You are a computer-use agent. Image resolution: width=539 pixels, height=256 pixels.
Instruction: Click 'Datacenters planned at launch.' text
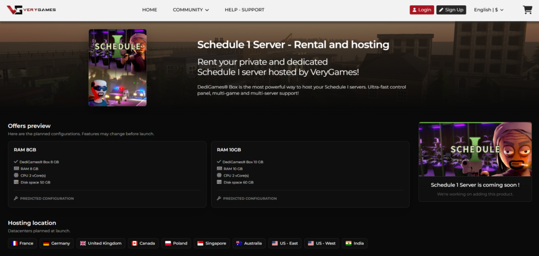(x=39, y=231)
